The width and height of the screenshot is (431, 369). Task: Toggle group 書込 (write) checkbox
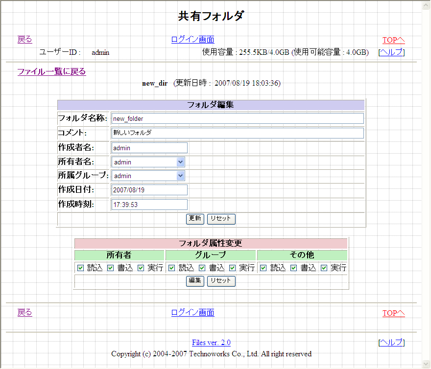click(202, 268)
